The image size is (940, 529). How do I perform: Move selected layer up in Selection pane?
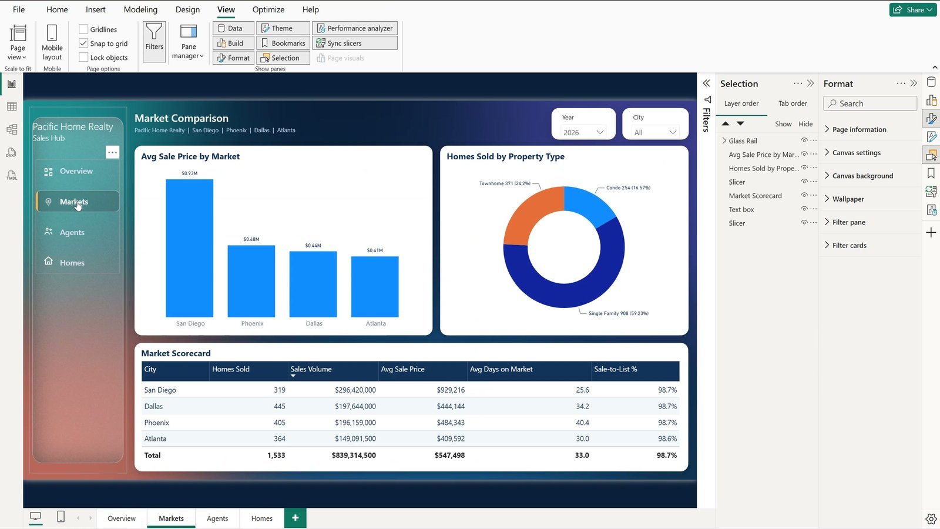tap(726, 123)
